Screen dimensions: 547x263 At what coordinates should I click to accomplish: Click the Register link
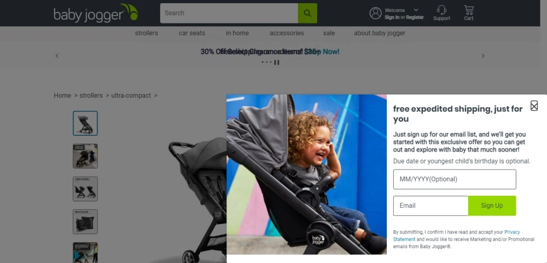[415, 17]
